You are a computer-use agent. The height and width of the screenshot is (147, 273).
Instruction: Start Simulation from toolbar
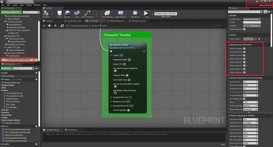click(x=135, y=14)
